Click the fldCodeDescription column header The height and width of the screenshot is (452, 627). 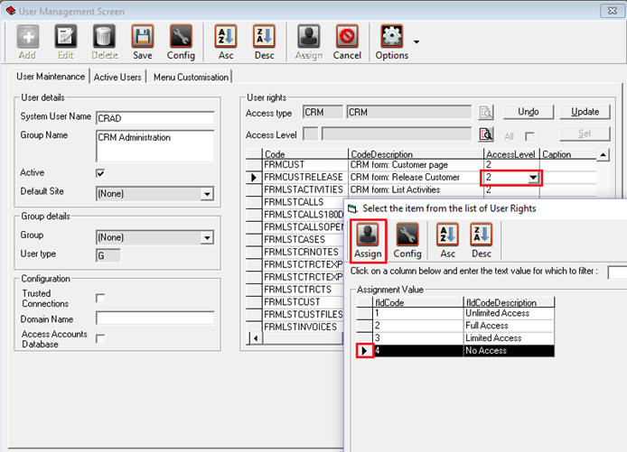tap(509, 302)
